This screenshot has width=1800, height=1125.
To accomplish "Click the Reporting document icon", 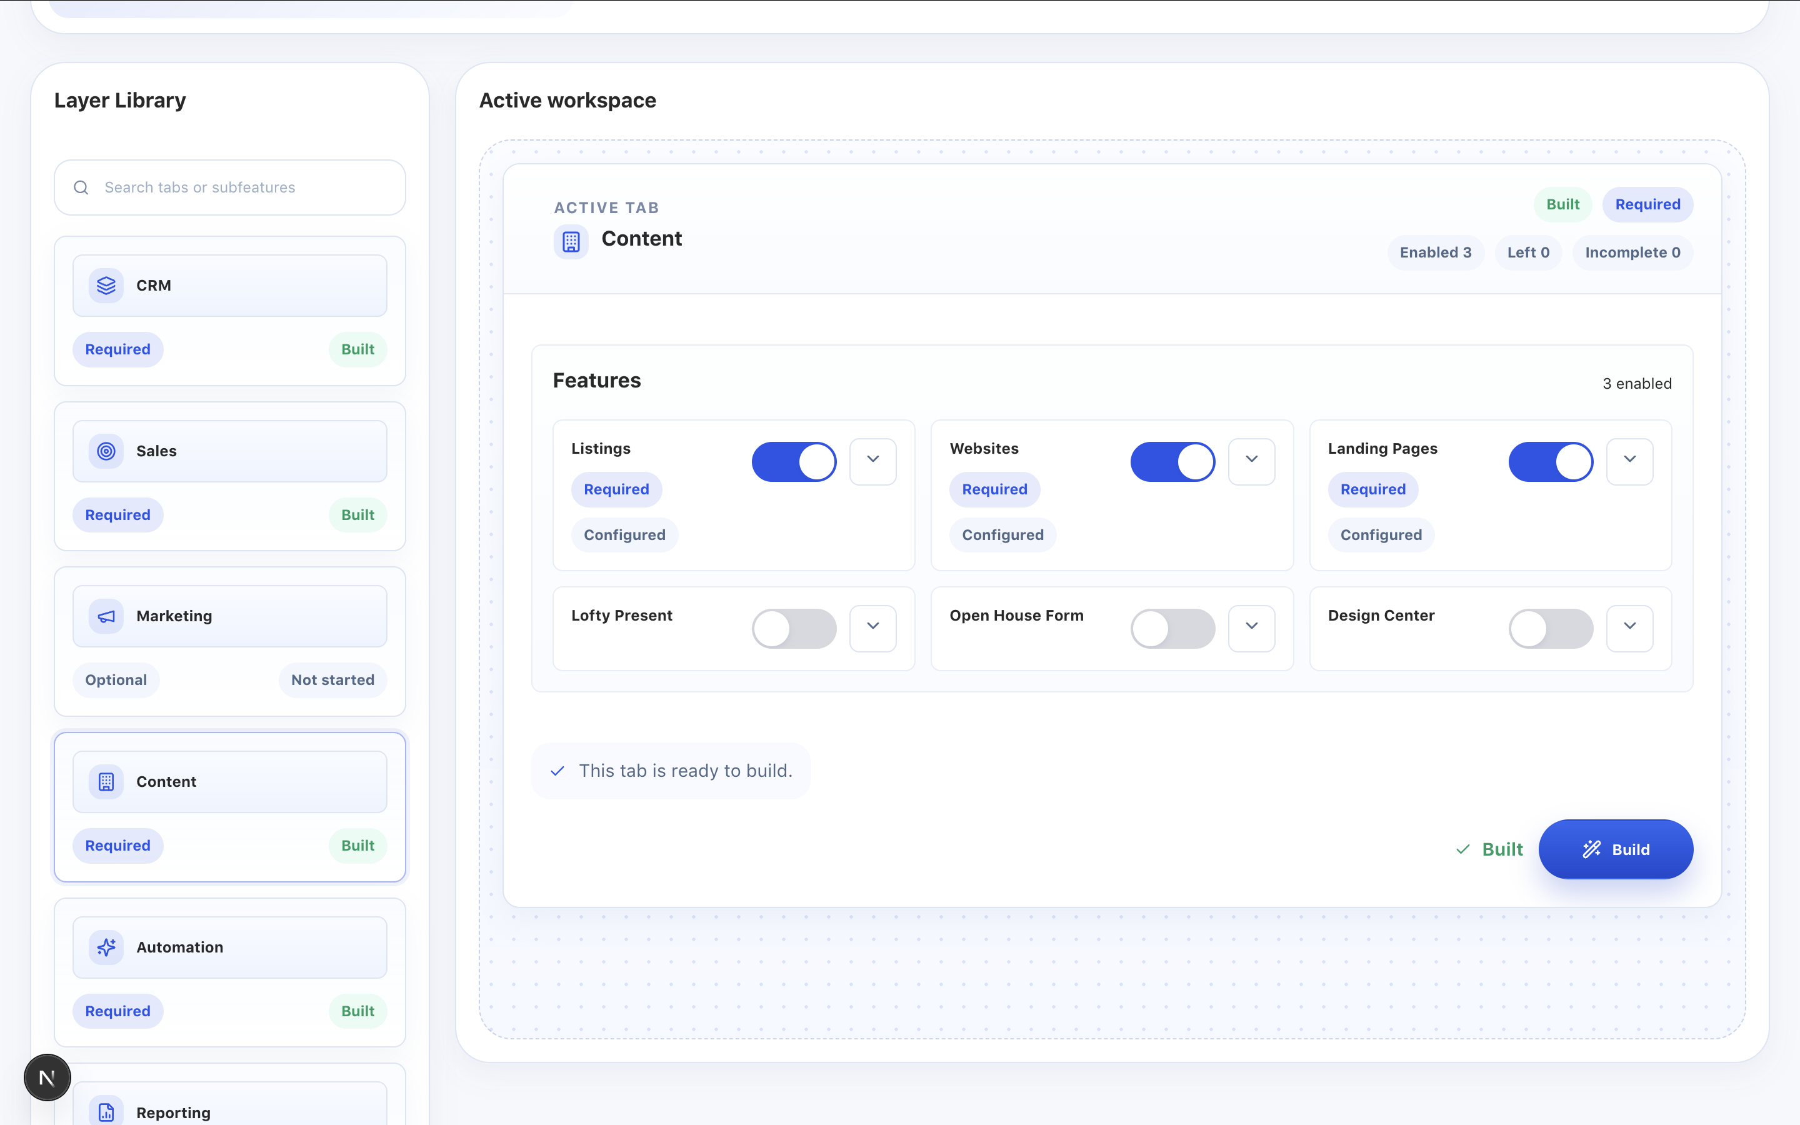I will (x=106, y=1112).
